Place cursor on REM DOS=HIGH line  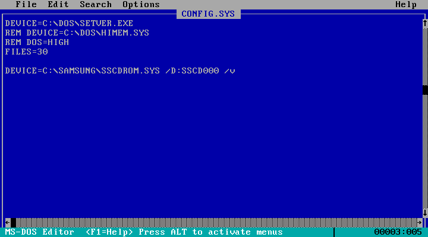(x=37, y=43)
